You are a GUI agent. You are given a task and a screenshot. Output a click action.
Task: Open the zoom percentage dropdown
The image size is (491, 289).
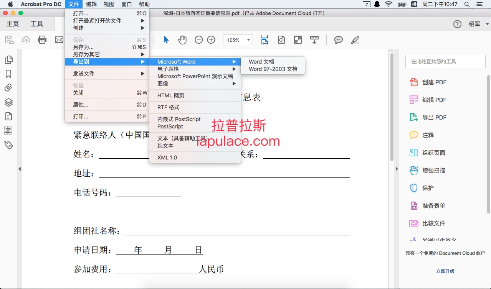[x=249, y=40]
